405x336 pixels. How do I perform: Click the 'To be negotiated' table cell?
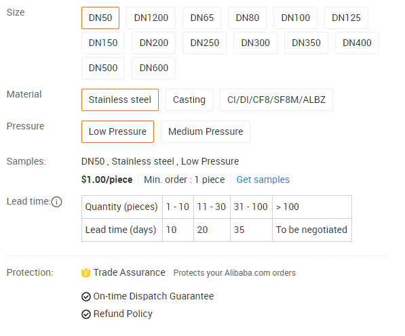(x=312, y=230)
